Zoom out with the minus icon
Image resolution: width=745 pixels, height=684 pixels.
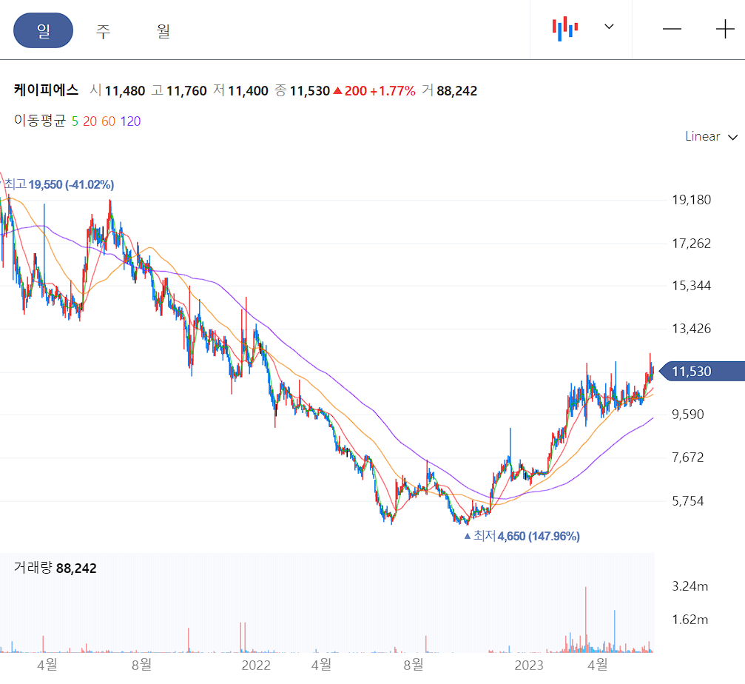click(x=672, y=30)
